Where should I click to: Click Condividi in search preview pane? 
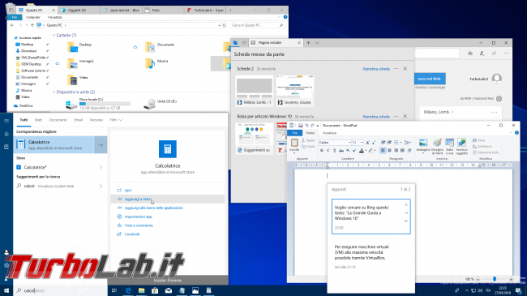[131, 234]
